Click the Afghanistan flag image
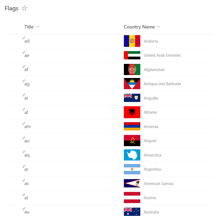 coord(132,69)
